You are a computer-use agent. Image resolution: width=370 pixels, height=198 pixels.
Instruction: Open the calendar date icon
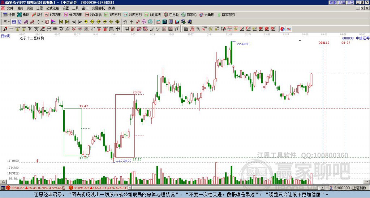[x=158, y=22]
